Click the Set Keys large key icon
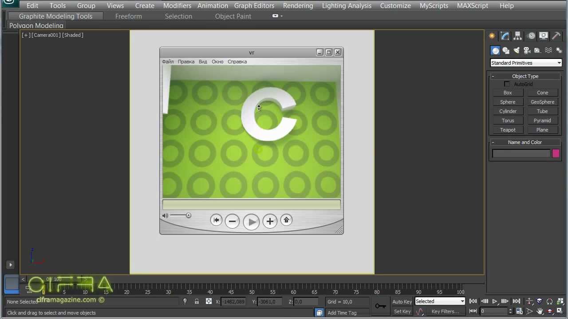This screenshot has width=568, height=319. click(380, 306)
